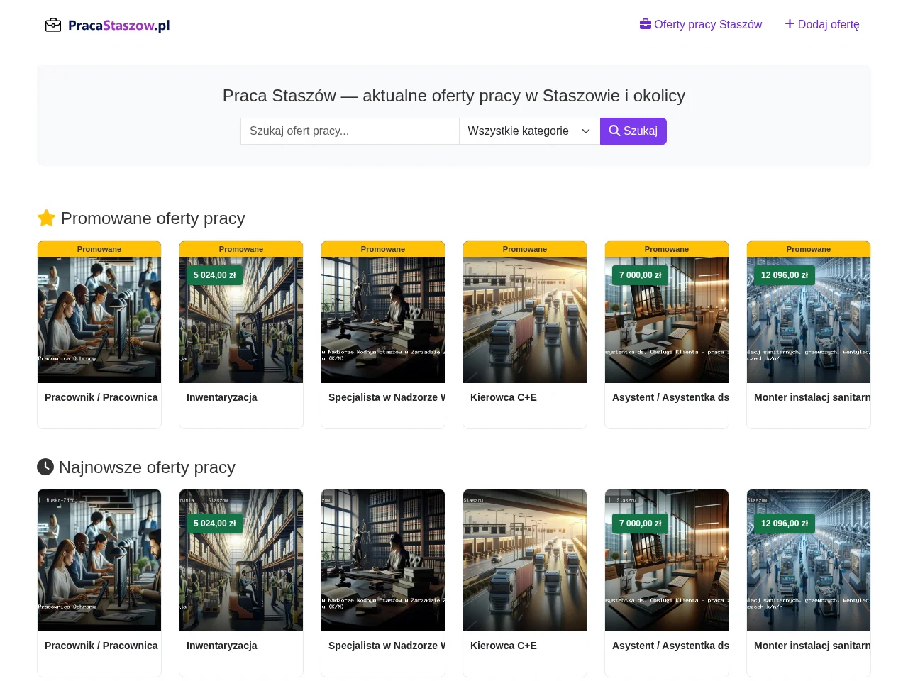Open the Oferty pracy Staszów menu link

tap(701, 25)
